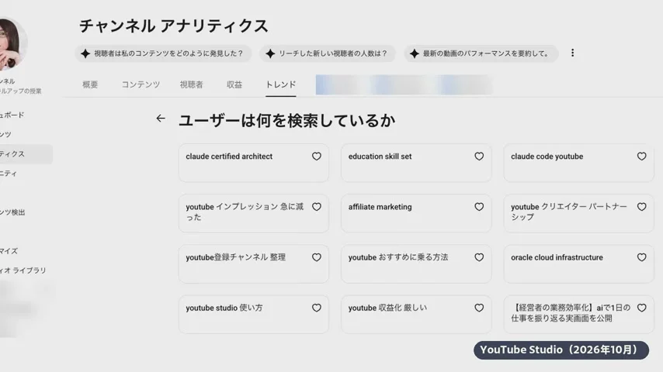Screen dimensions: 663x372
Task: Open the 'youtube おすすめに乗る方法' search card
Action: (416, 264)
